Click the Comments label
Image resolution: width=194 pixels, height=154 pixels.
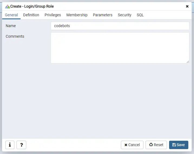(15, 36)
